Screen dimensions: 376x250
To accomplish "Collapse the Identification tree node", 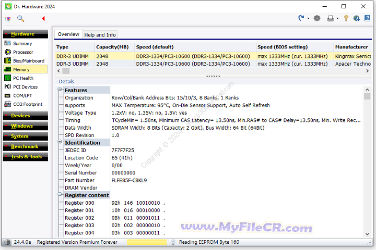I will tap(60, 142).
